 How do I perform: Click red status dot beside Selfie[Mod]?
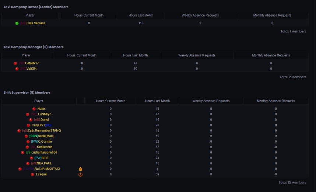click(26, 136)
